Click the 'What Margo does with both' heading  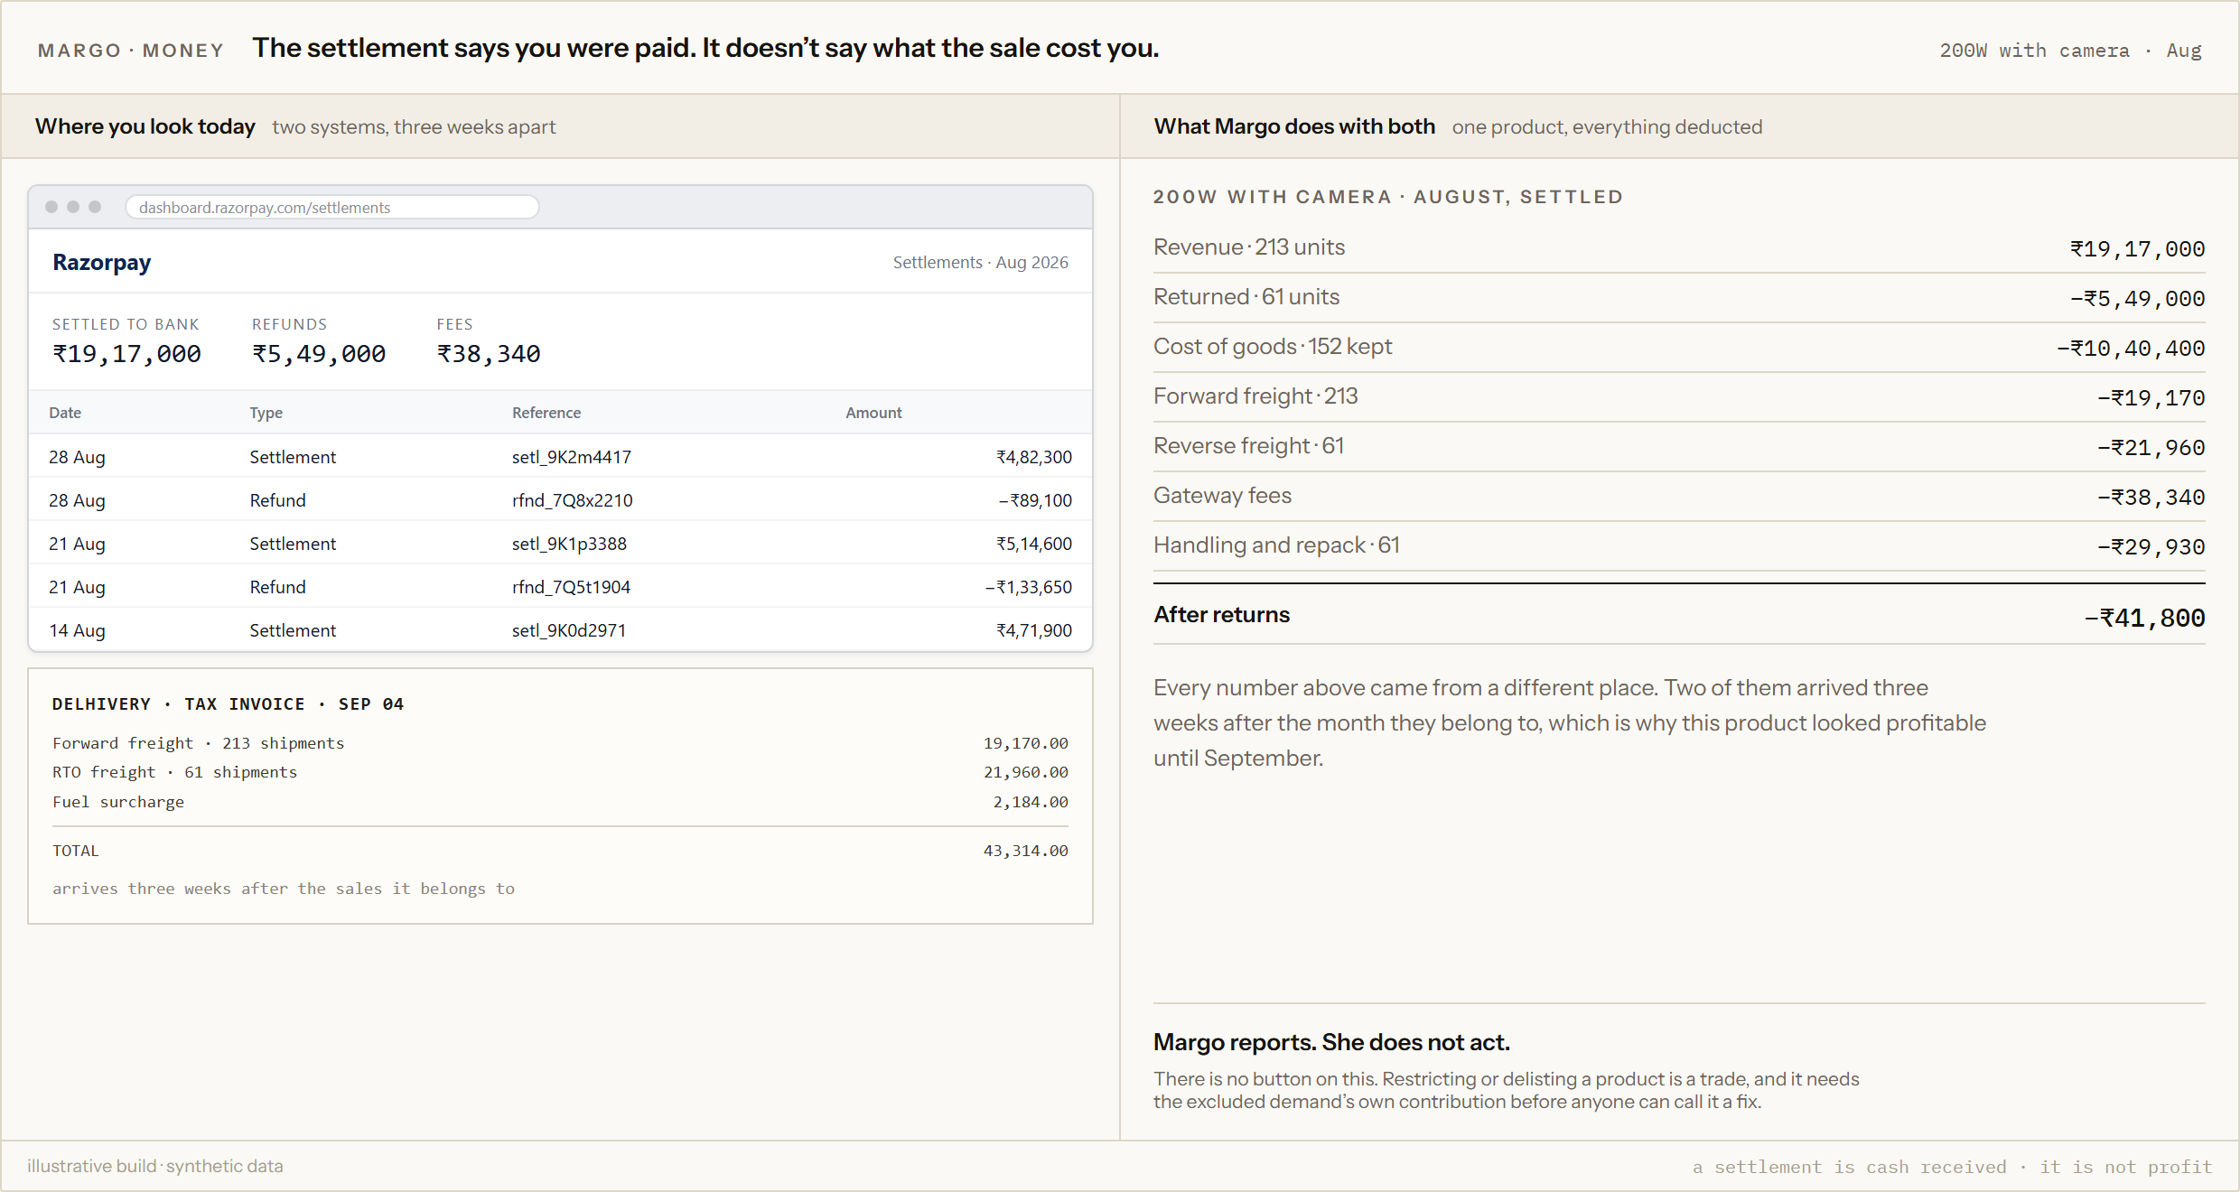(1294, 126)
